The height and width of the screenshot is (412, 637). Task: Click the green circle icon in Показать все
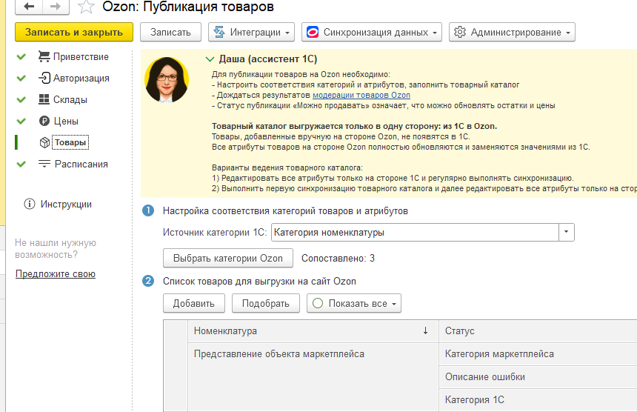pos(318,304)
